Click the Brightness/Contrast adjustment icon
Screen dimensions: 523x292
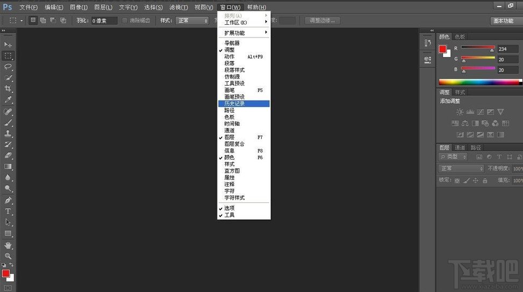tap(460, 112)
